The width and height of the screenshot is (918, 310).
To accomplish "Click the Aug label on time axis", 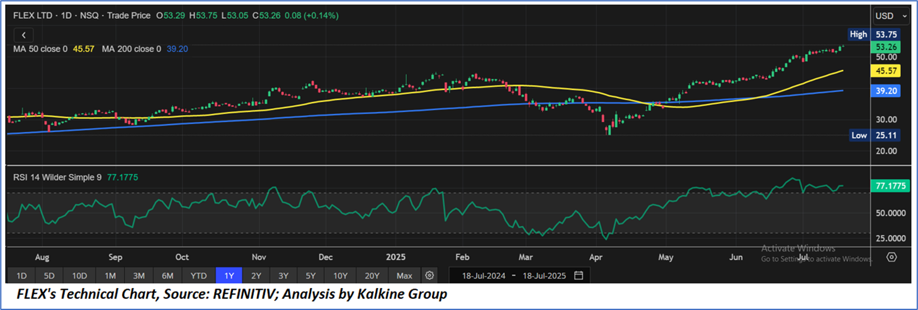I will (42, 257).
